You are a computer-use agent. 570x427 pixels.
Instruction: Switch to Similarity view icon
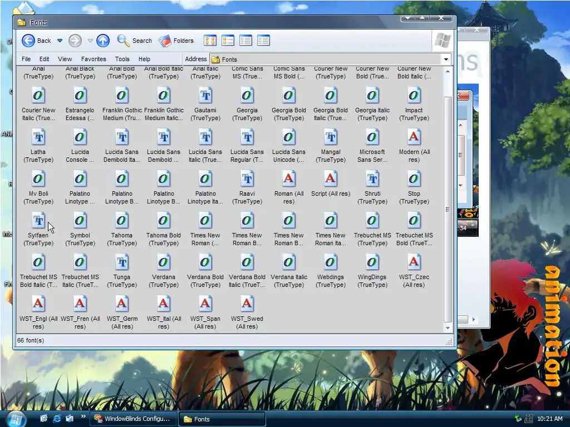click(245, 41)
